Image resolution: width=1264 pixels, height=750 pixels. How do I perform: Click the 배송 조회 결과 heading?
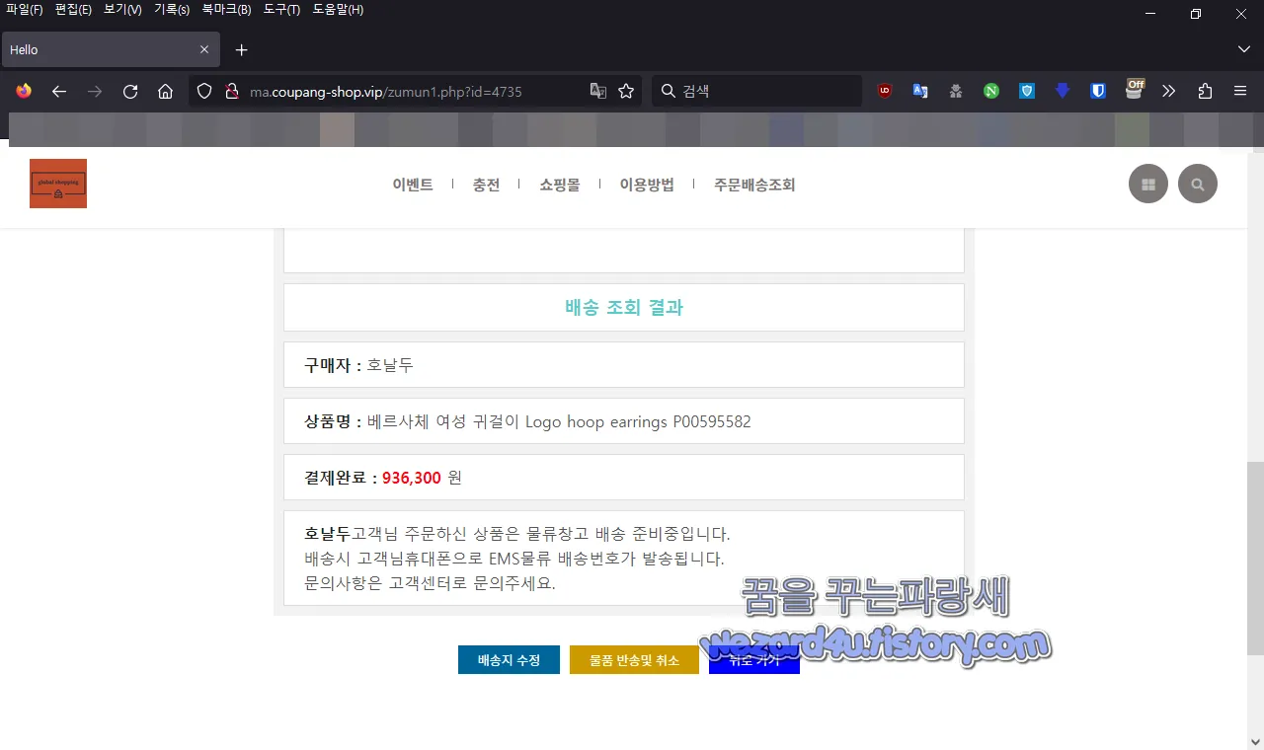point(624,307)
